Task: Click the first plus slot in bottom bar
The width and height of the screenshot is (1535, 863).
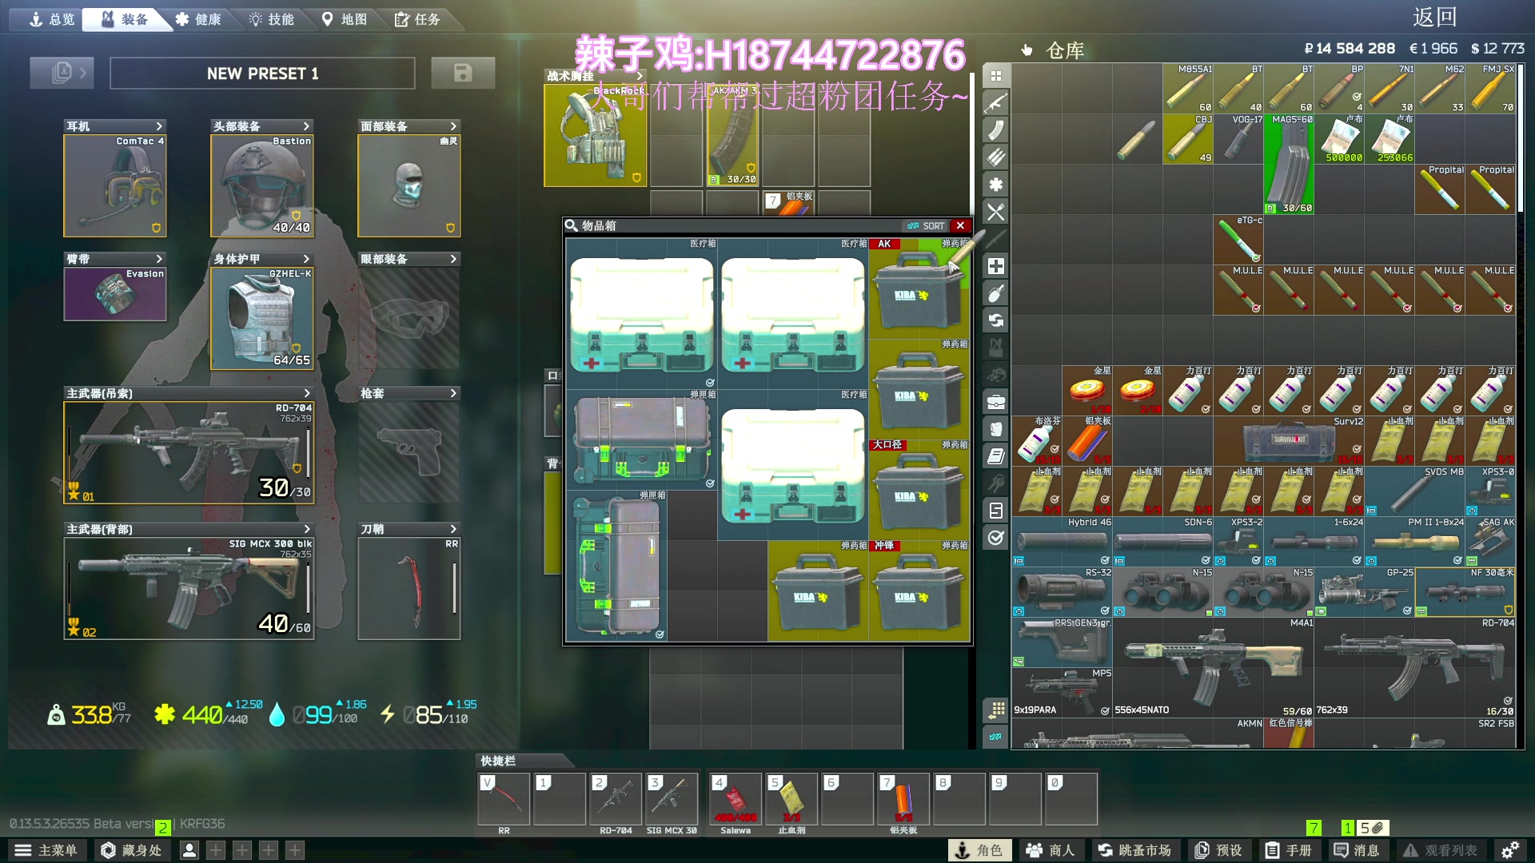Action: pos(216,850)
